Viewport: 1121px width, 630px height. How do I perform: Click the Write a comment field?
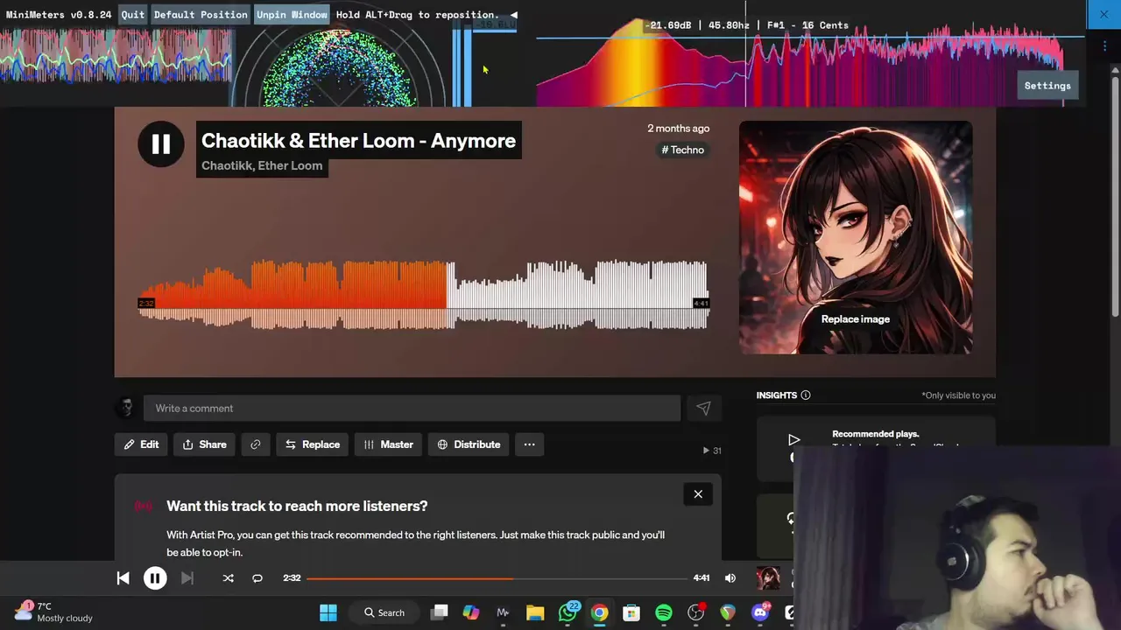[412, 409]
